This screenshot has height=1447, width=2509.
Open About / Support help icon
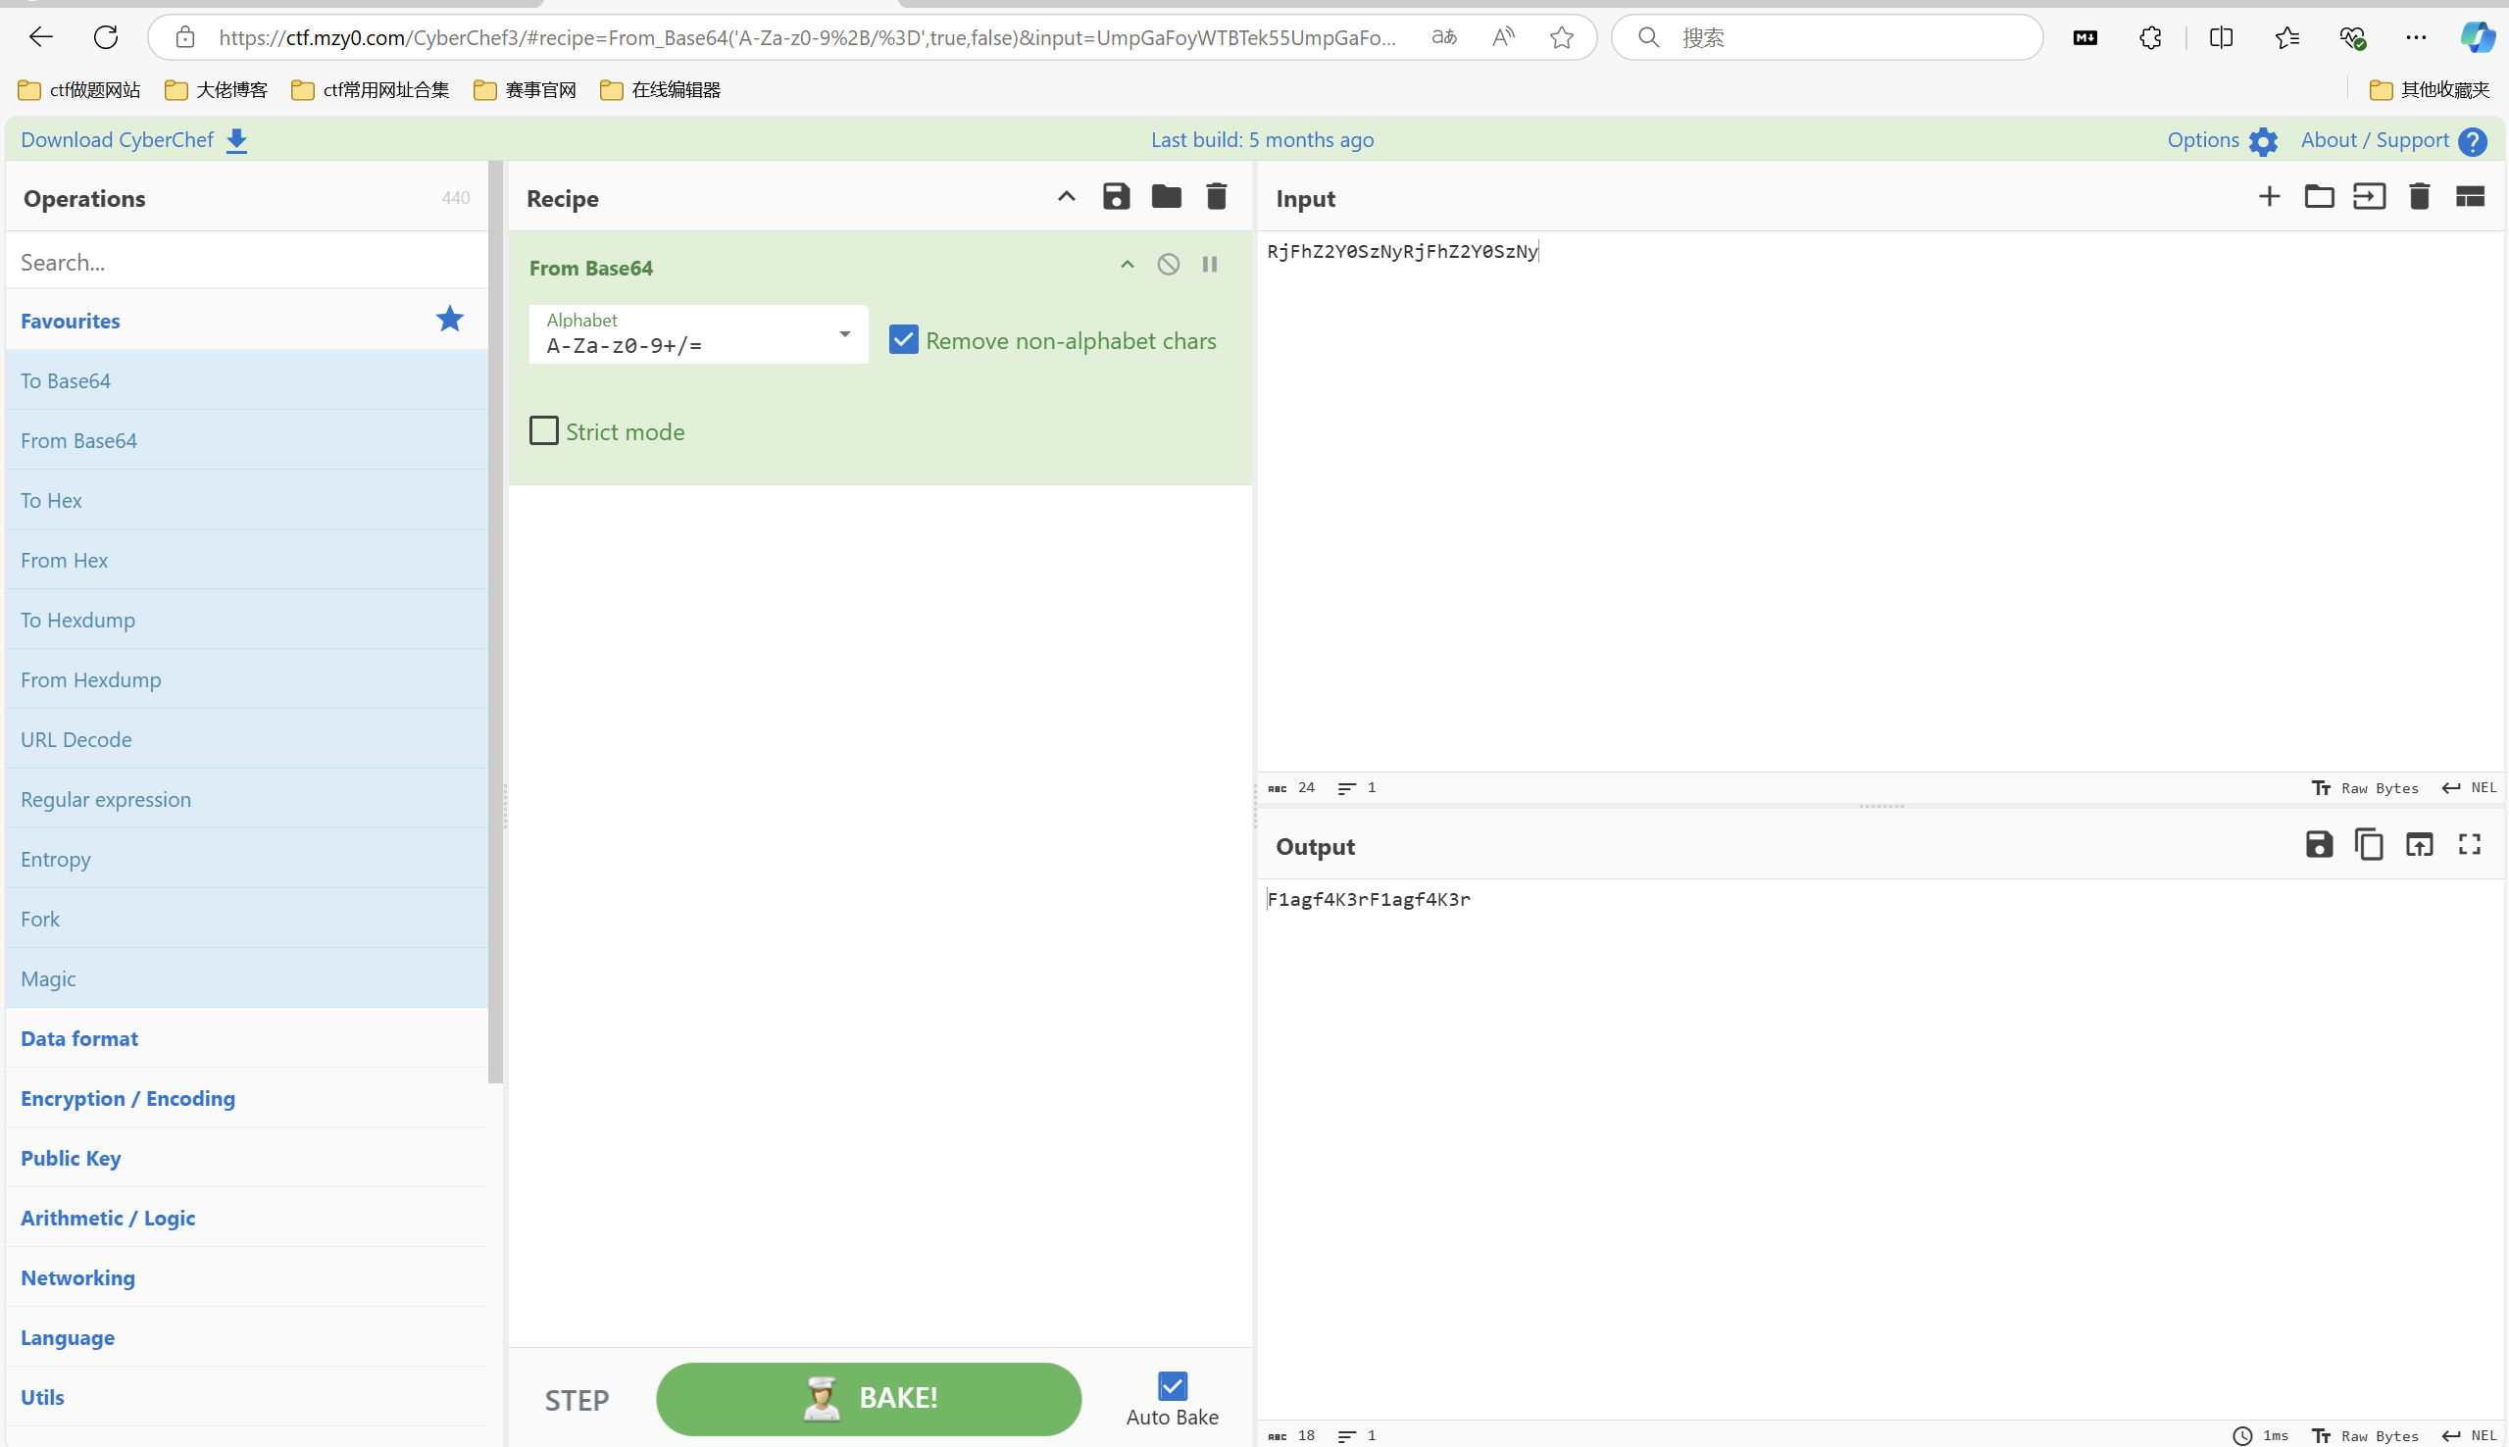pos(2474,141)
